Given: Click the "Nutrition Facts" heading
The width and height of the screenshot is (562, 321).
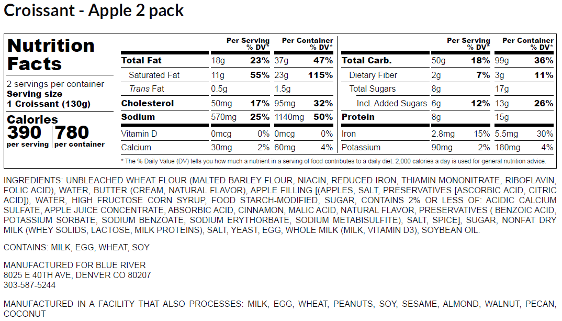Looking at the screenshot, I should click(x=51, y=54).
